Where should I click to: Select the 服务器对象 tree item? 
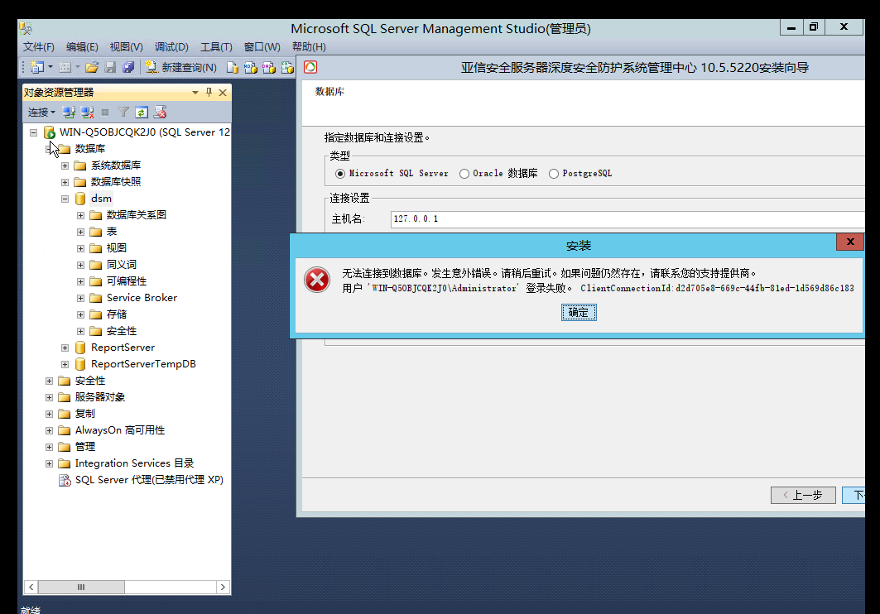click(100, 397)
